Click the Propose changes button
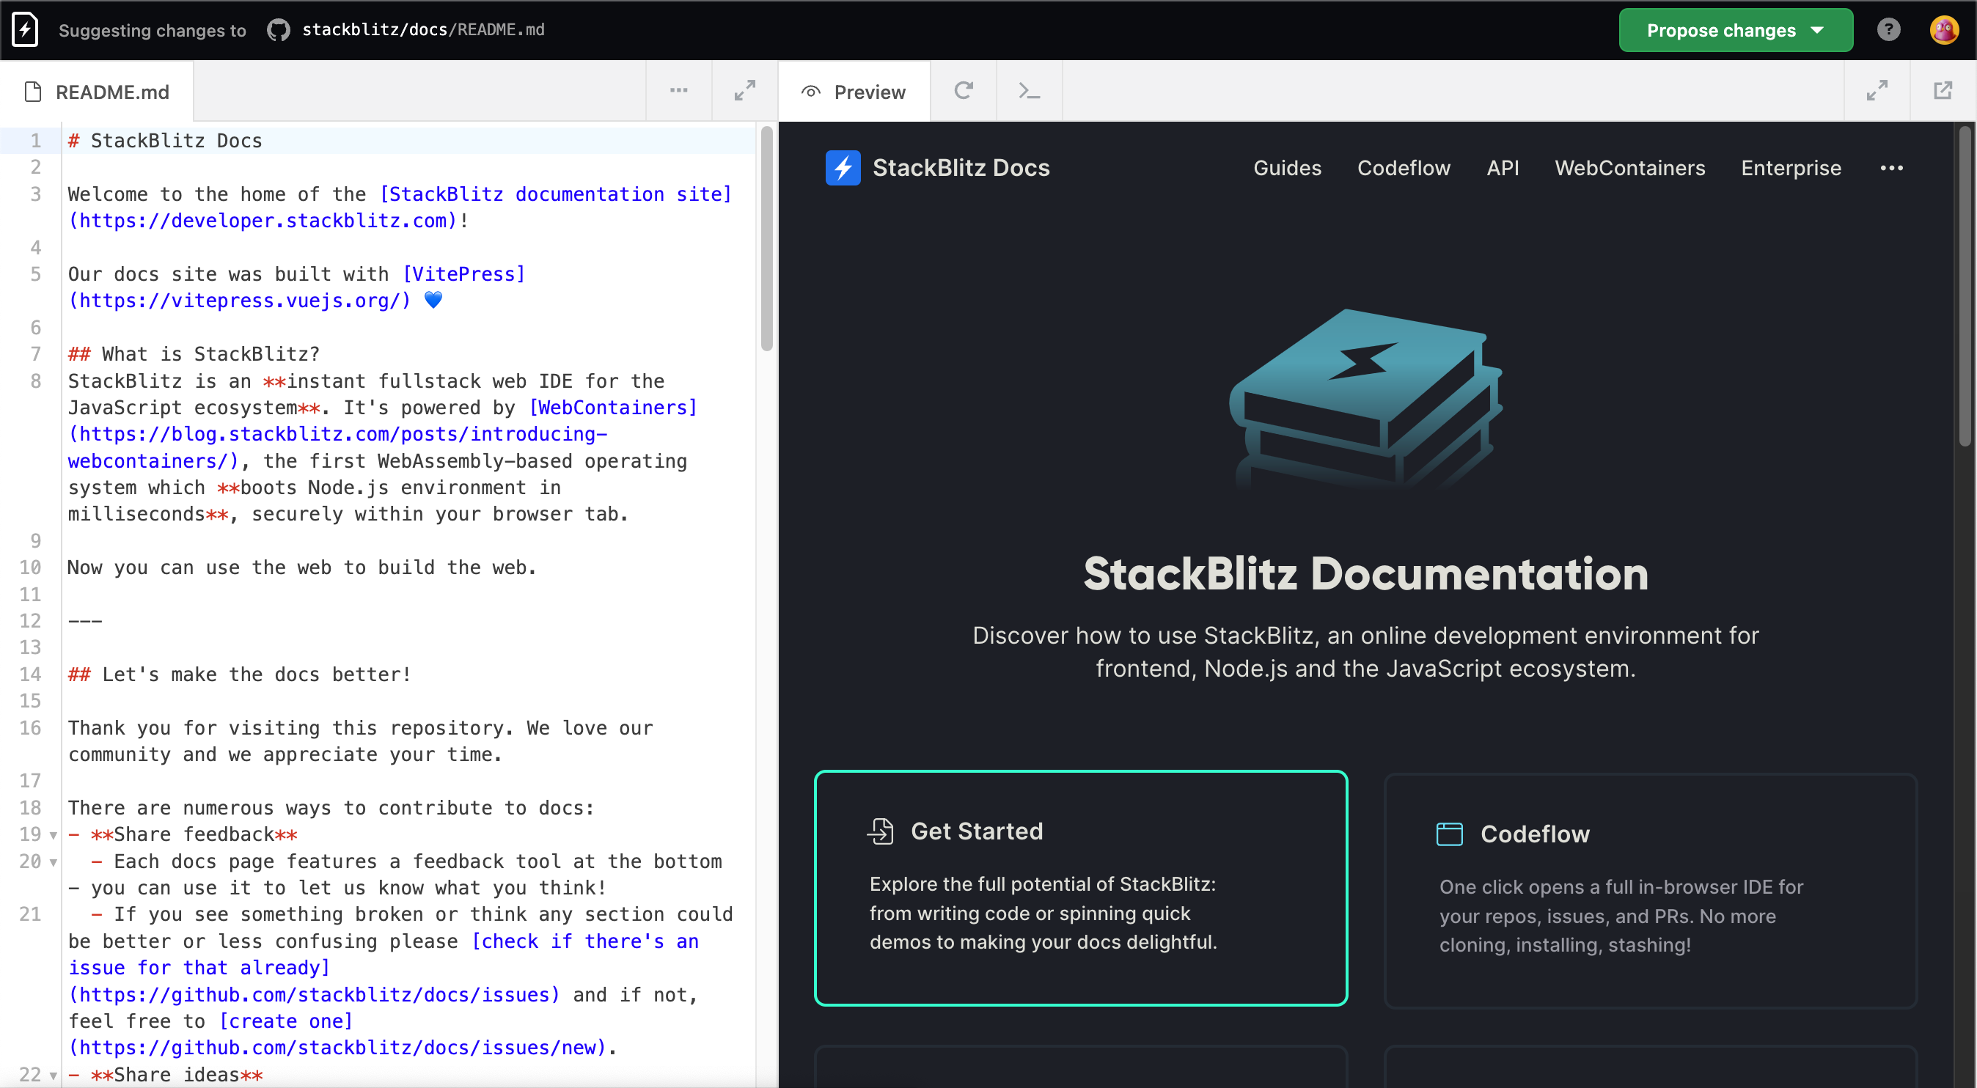Screen dimensions: 1977x1088 click(1719, 30)
